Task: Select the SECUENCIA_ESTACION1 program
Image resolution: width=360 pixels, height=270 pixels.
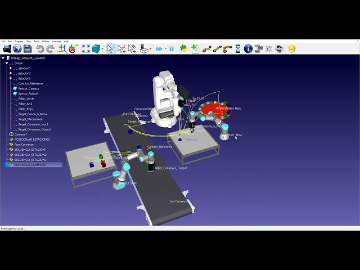Action: 30,150
